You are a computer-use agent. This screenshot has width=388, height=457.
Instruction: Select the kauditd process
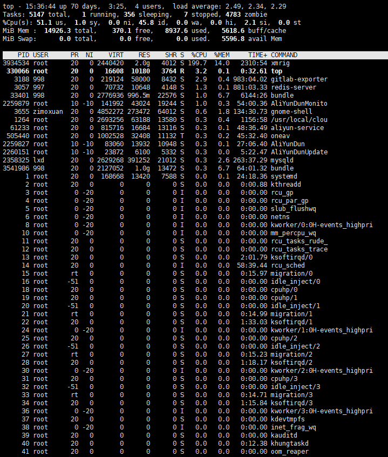click(284, 435)
